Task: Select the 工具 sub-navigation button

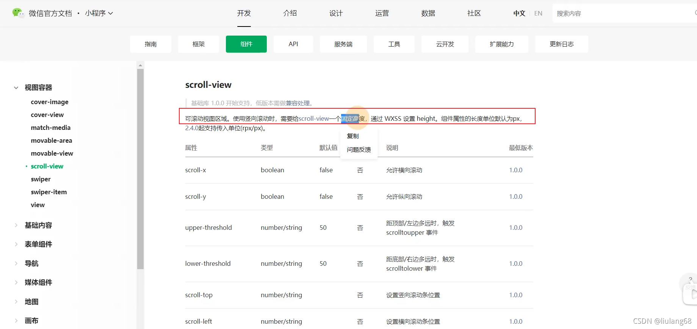Action: [394, 44]
